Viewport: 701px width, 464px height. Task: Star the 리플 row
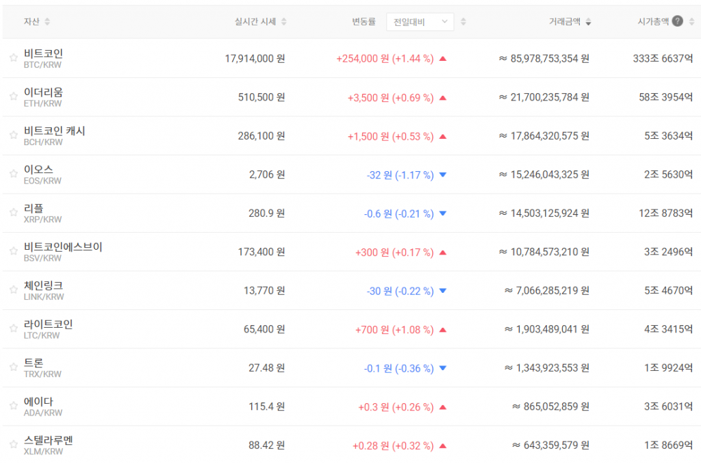tap(14, 212)
